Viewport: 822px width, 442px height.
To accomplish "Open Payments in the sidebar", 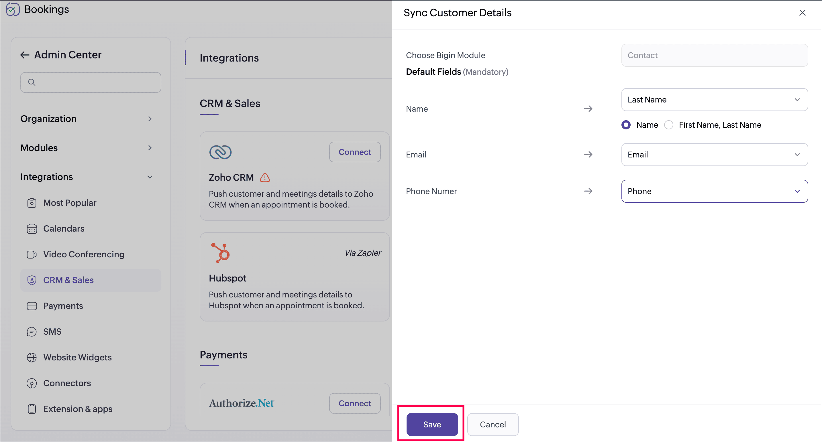I will click(x=63, y=306).
